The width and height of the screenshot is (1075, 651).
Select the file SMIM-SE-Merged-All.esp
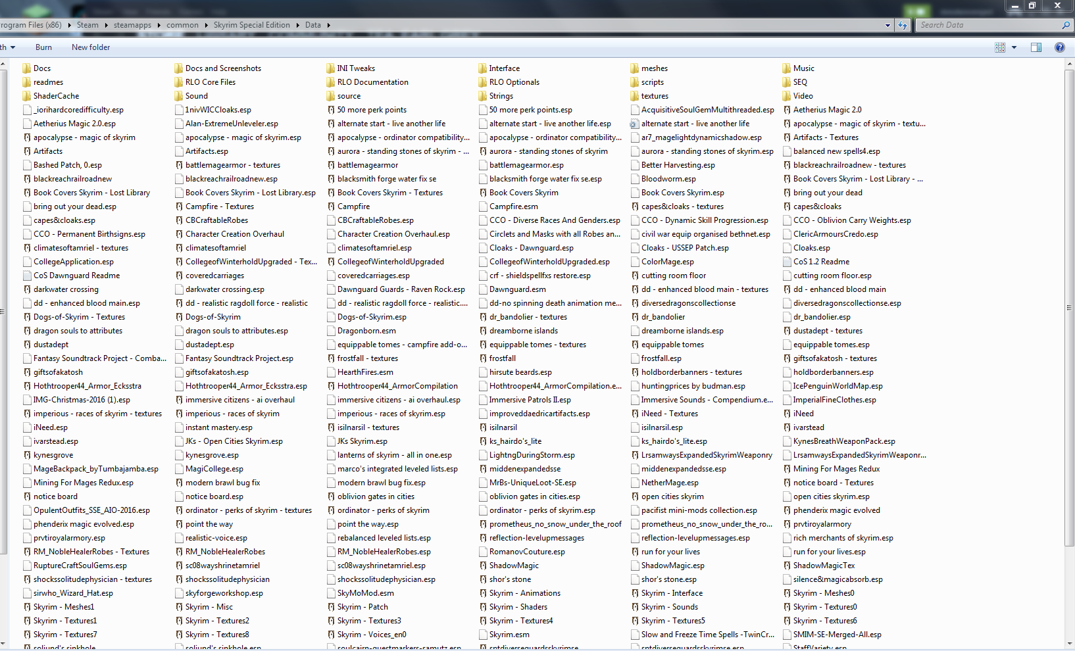[x=837, y=635]
